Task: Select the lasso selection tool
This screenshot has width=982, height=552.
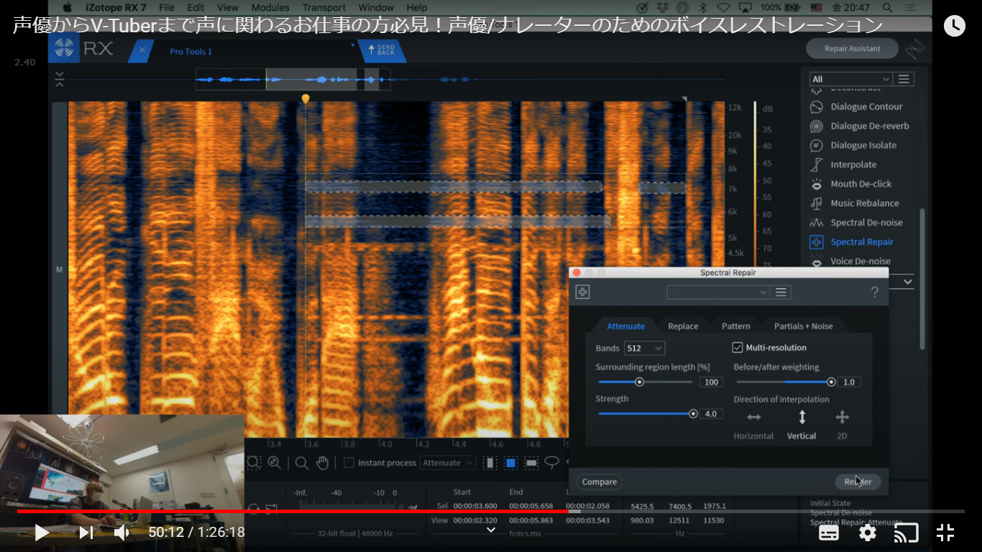Action: pos(552,462)
